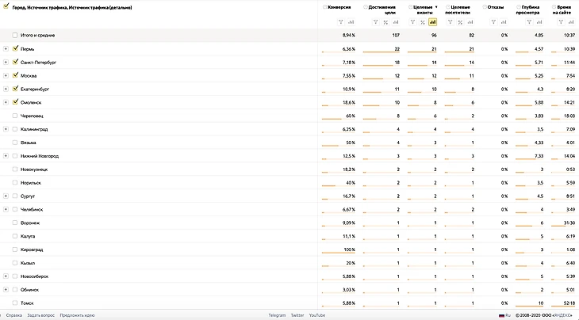Image resolution: width=579 pixels, height=320 pixels.
Task: Tick the Итого и средние checkbox
Action: (15, 36)
